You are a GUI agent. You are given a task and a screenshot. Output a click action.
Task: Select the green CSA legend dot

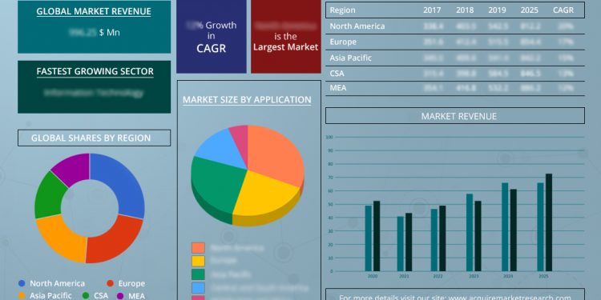86,295
